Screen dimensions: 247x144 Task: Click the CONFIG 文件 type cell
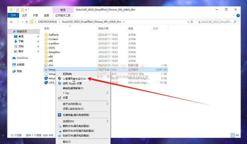(x=136, y=74)
